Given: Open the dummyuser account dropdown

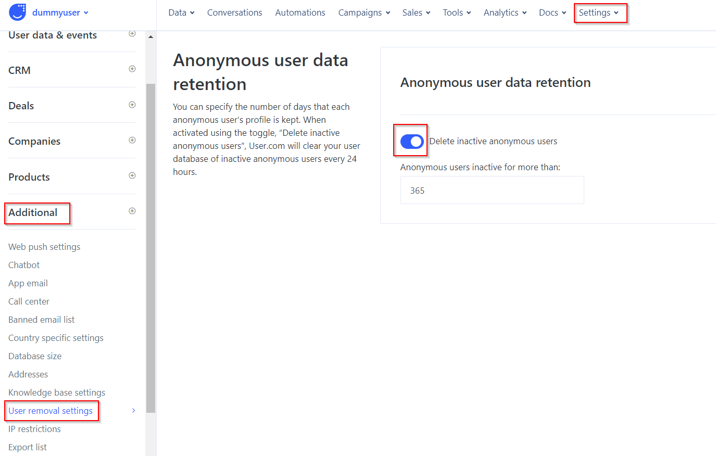Looking at the screenshot, I should pos(57,11).
